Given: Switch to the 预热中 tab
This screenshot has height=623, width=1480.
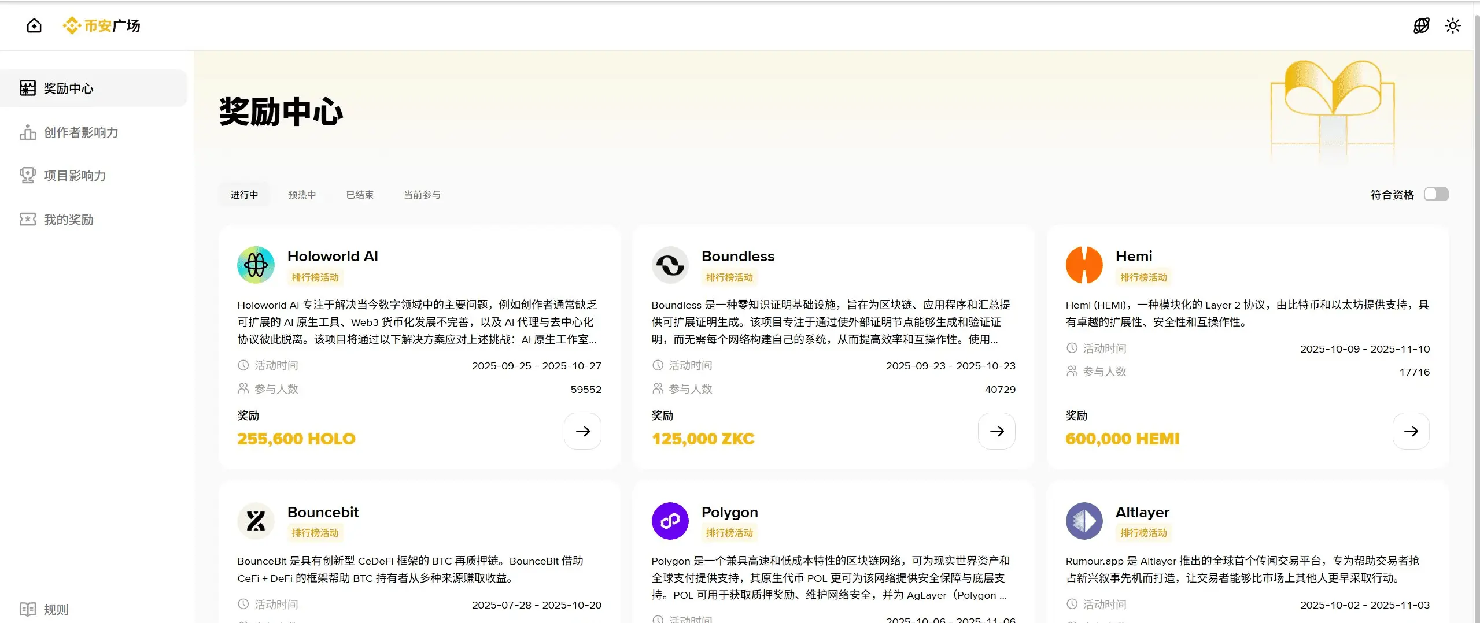Looking at the screenshot, I should [x=302, y=195].
